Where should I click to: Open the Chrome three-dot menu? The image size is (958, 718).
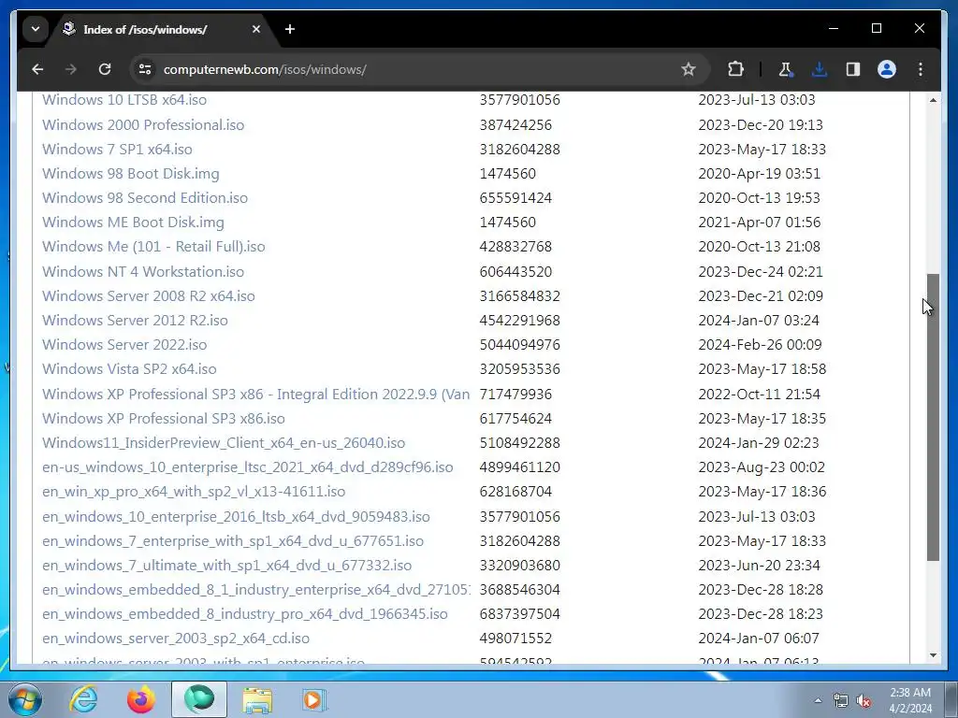point(921,69)
